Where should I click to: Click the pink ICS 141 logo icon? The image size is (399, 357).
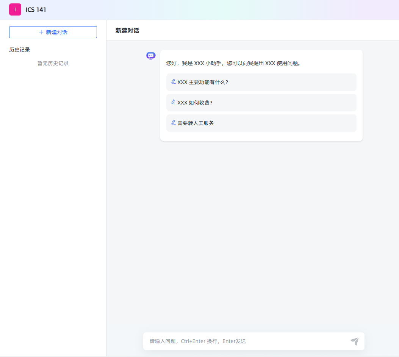pyautogui.click(x=15, y=9)
